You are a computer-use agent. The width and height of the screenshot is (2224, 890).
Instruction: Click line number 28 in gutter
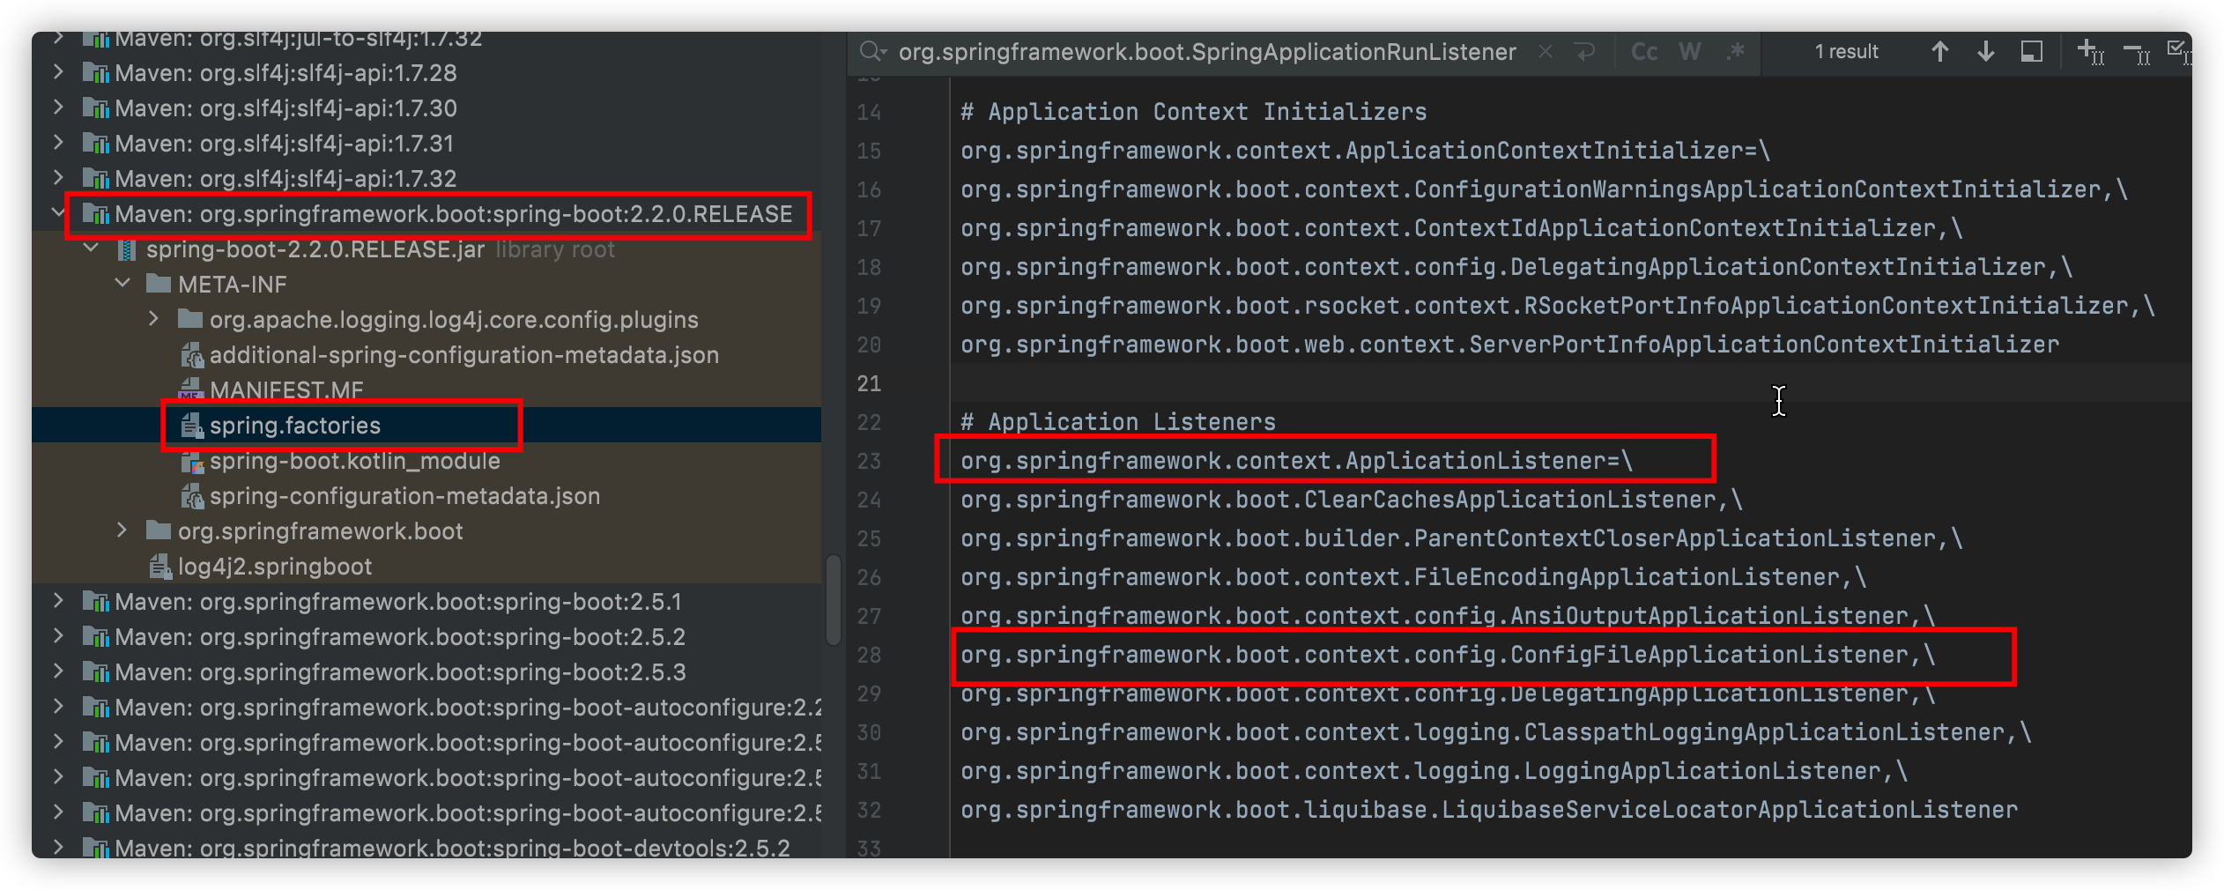pyautogui.click(x=869, y=655)
